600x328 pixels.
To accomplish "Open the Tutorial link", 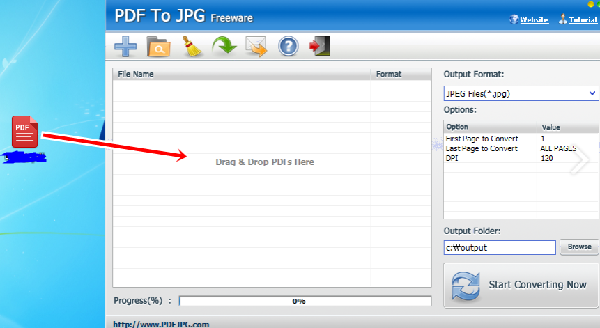I will coord(583,20).
